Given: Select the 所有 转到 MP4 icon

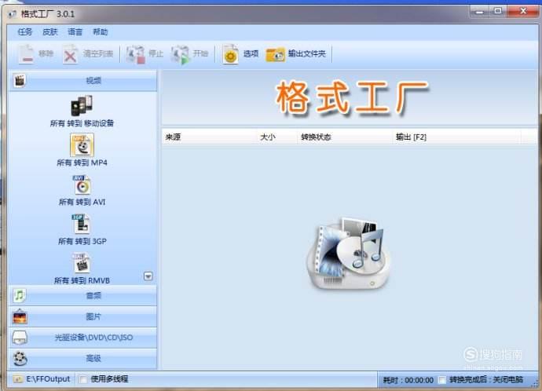Looking at the screenshot, I should click(82, 145).
